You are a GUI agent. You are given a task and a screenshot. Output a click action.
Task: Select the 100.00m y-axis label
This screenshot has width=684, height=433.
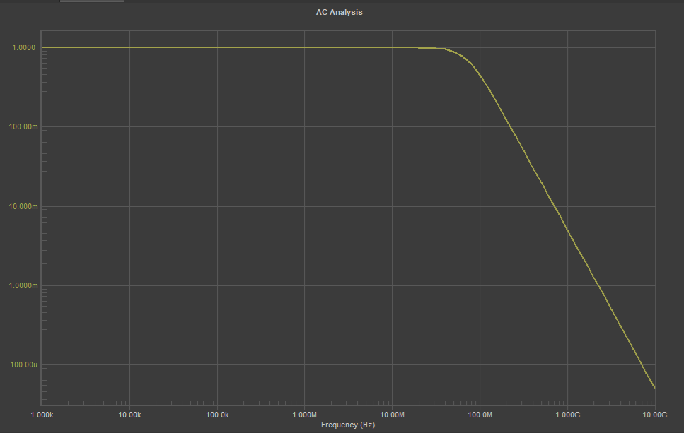(23, 126)
